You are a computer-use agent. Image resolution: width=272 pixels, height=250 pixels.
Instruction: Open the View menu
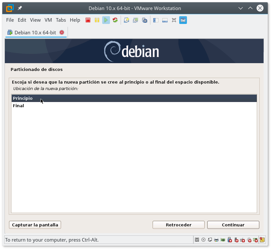(x=35, y=20)
